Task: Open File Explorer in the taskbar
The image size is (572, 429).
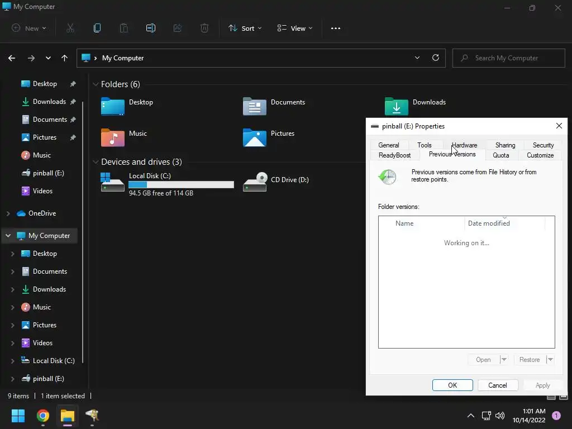Action: [x=68, y=416]
